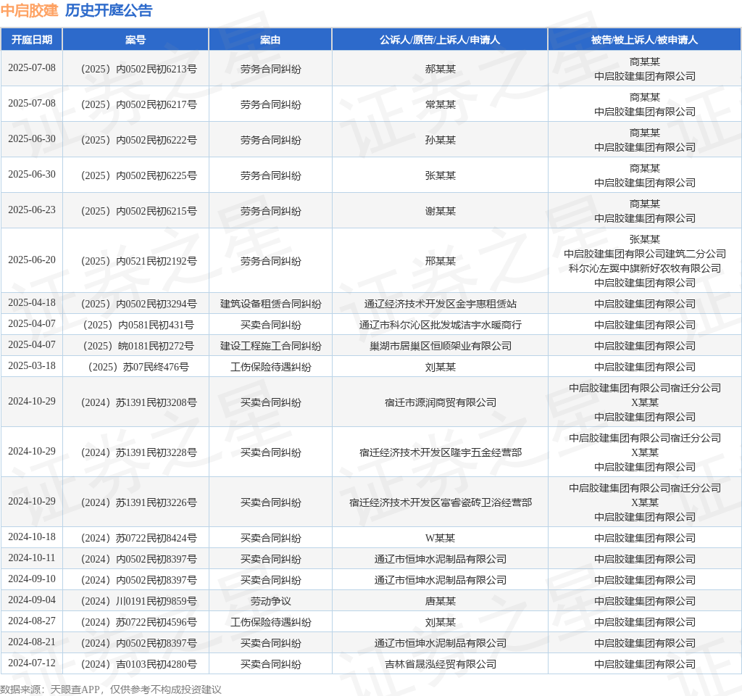Image resolution: width=742 pixels, height=696 pixels.
Task: Click plaintiff 唐某某
Action: tap(440, 601)
